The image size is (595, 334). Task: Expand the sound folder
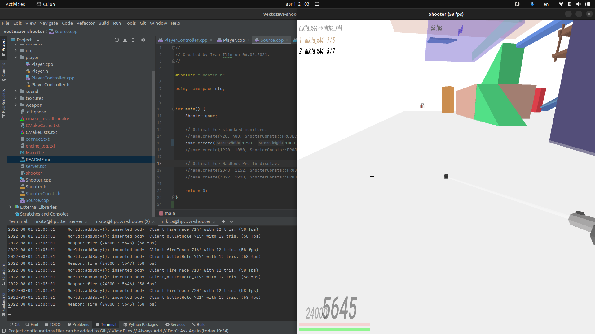16,91
